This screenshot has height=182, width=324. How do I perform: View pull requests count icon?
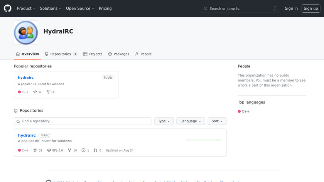coord(95,150)
